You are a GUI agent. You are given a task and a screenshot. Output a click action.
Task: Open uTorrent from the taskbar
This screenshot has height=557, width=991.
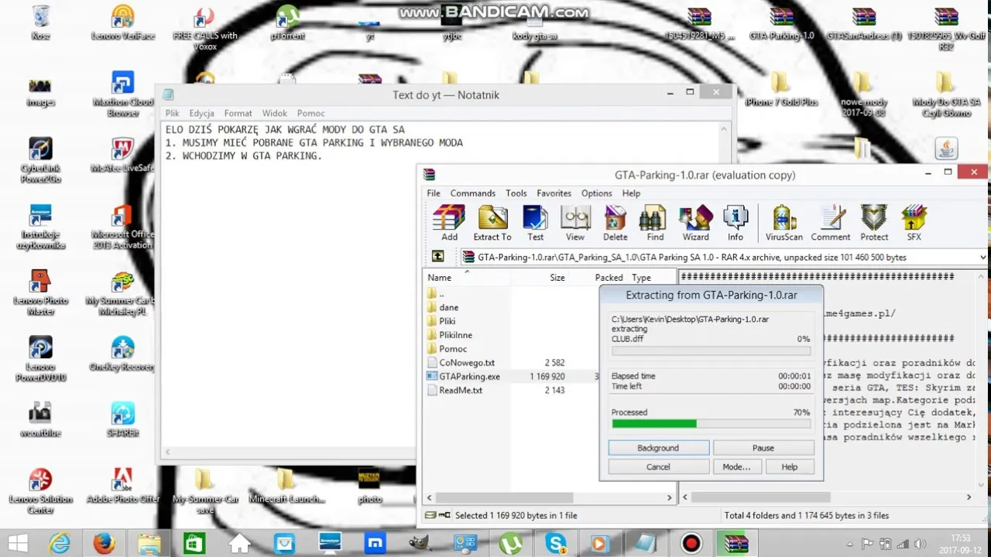coord(510,543)
